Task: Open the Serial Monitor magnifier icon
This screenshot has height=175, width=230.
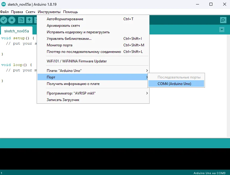Action: [x=223, y=20]
